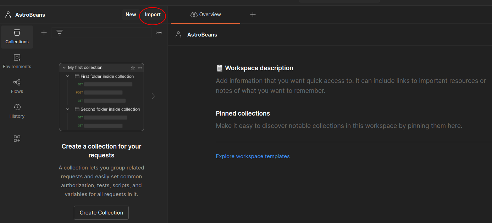Viewport: 492px width, 223px height.
Task: Click the filter icon in search bar
Action: 60,33
